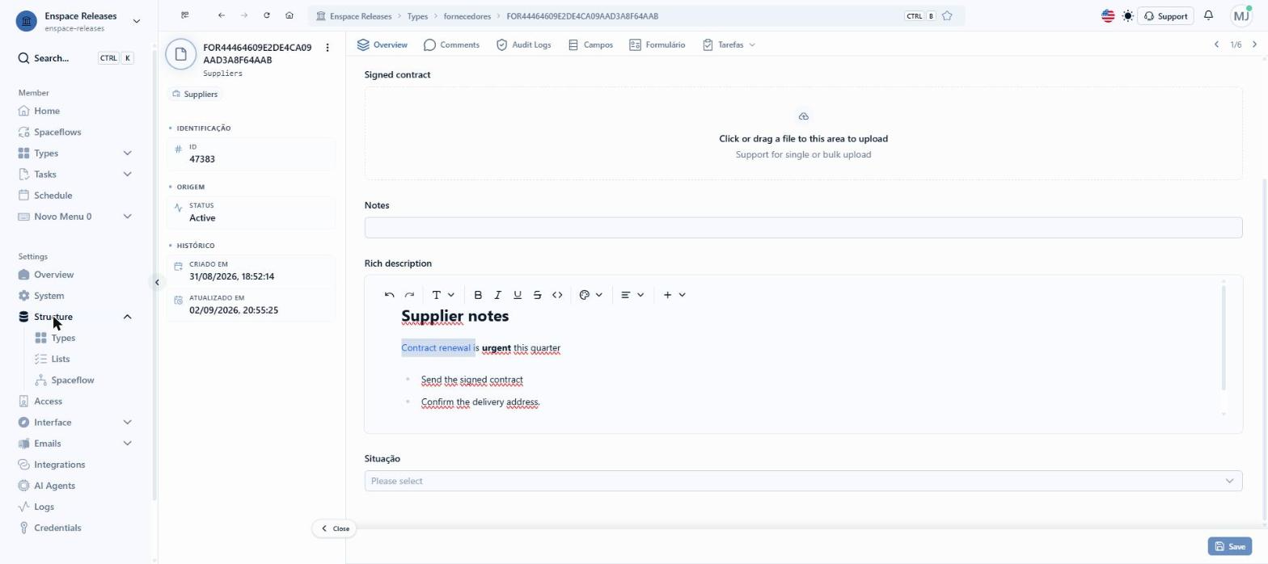Go to next record arrow
Screen dimensions: 1268x564
click(x=1254, y=44)
